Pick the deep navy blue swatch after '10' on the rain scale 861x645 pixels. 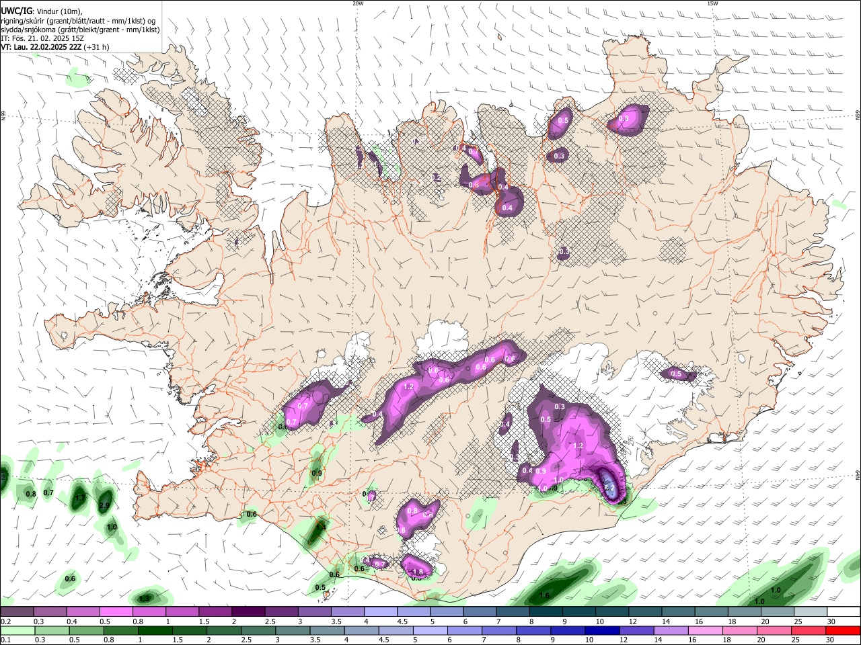coord(602,630)
